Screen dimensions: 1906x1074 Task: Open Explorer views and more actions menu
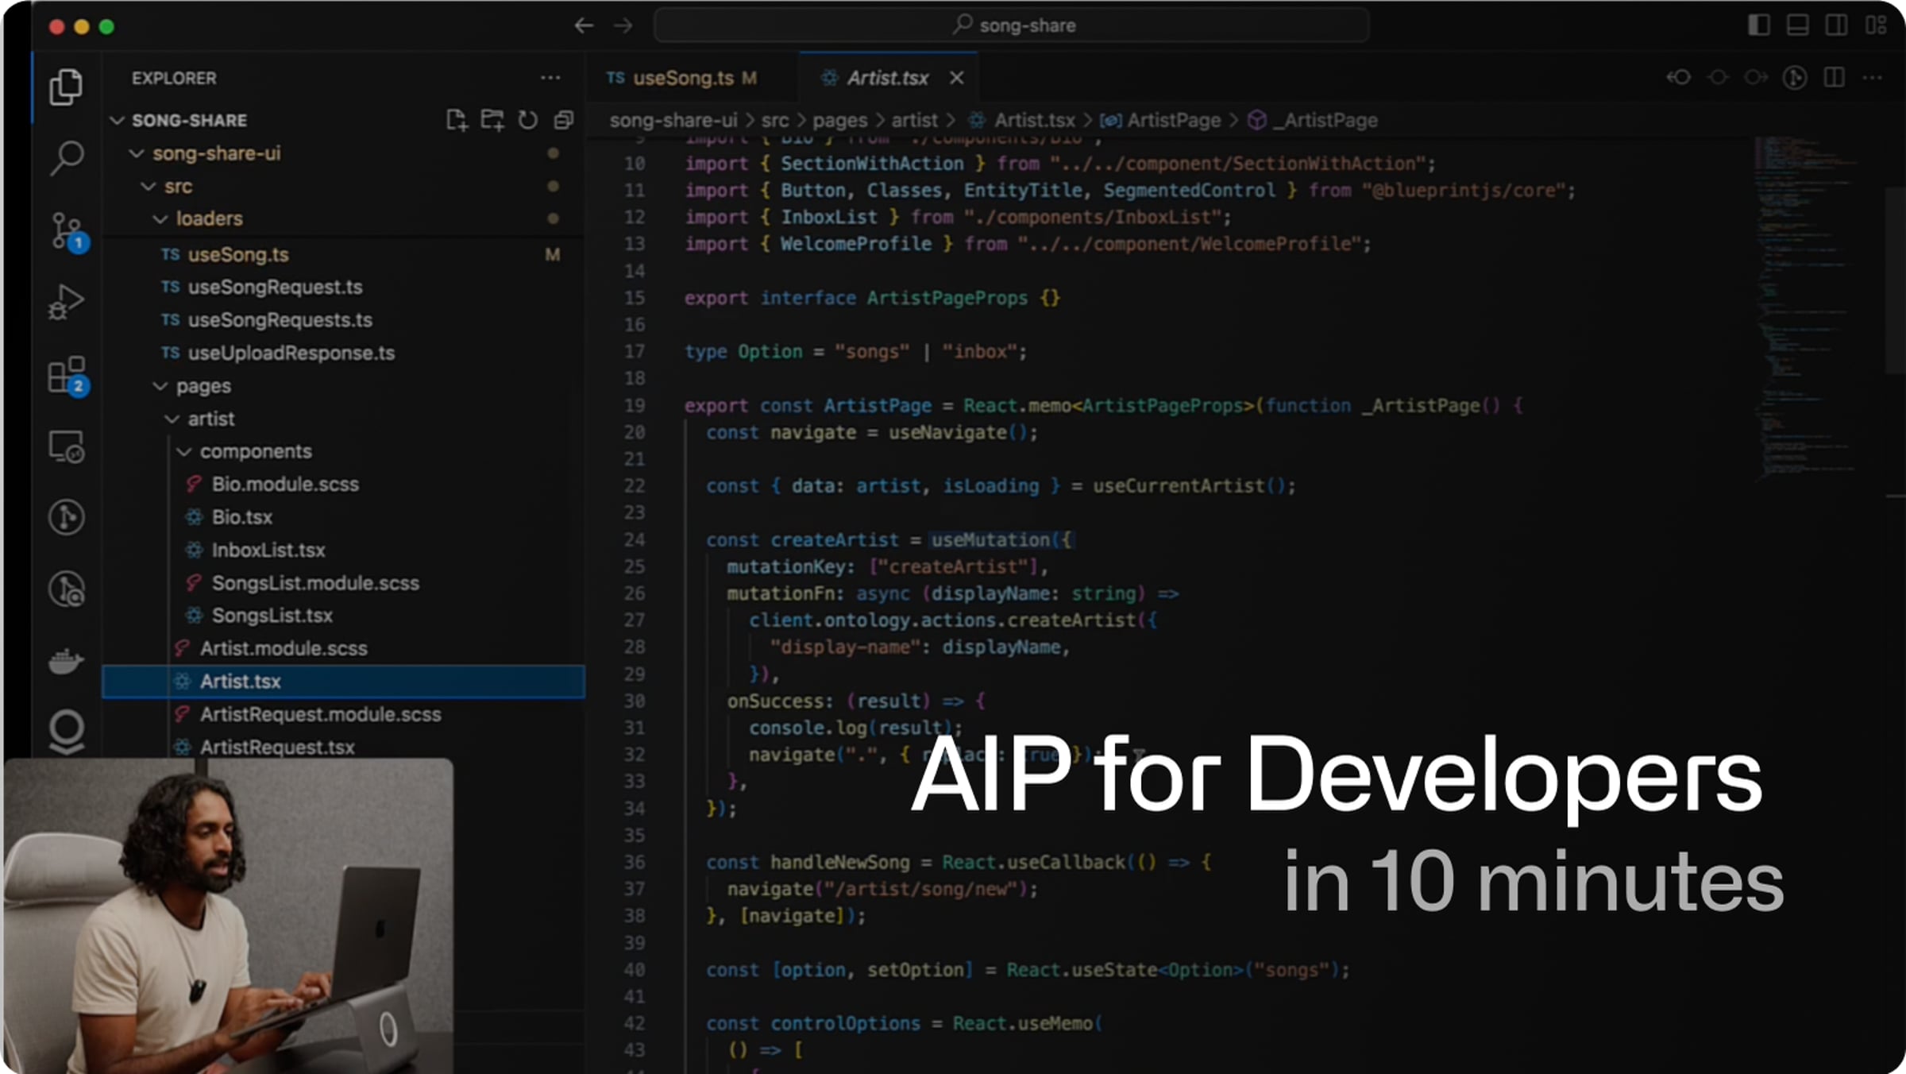550,78
